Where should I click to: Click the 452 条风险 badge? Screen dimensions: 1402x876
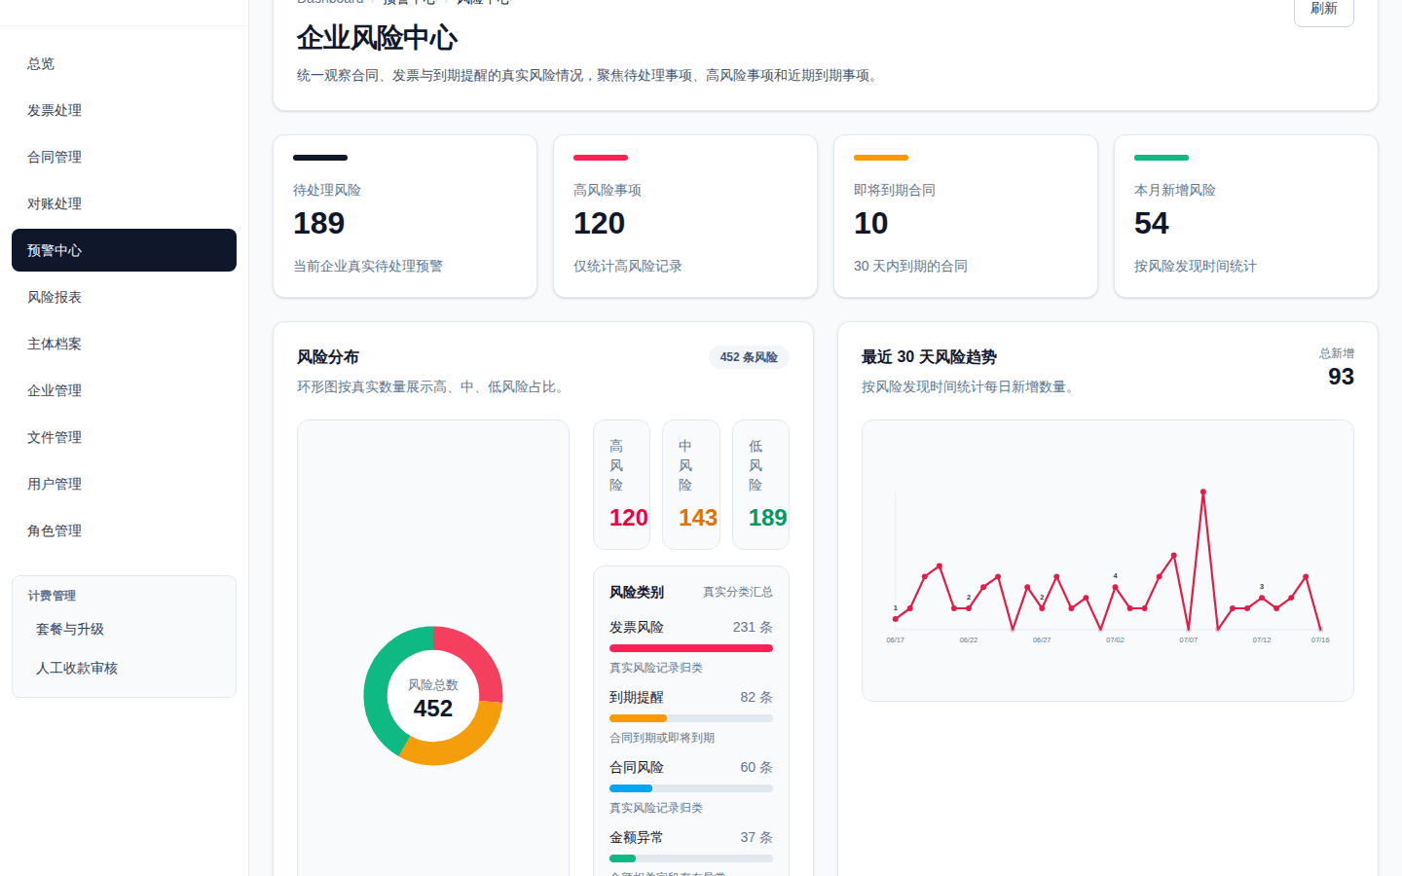749,357
